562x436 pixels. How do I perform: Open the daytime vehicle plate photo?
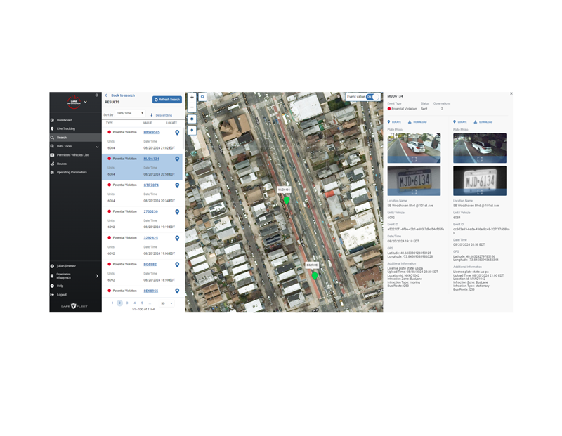(x=414, y=148)
